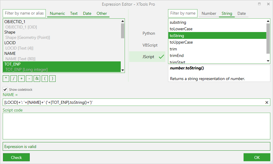This screenshot has width=273, height=164.
Task: Uncheck the Show codeblock checkbox
Action: (x=5, y=90)
